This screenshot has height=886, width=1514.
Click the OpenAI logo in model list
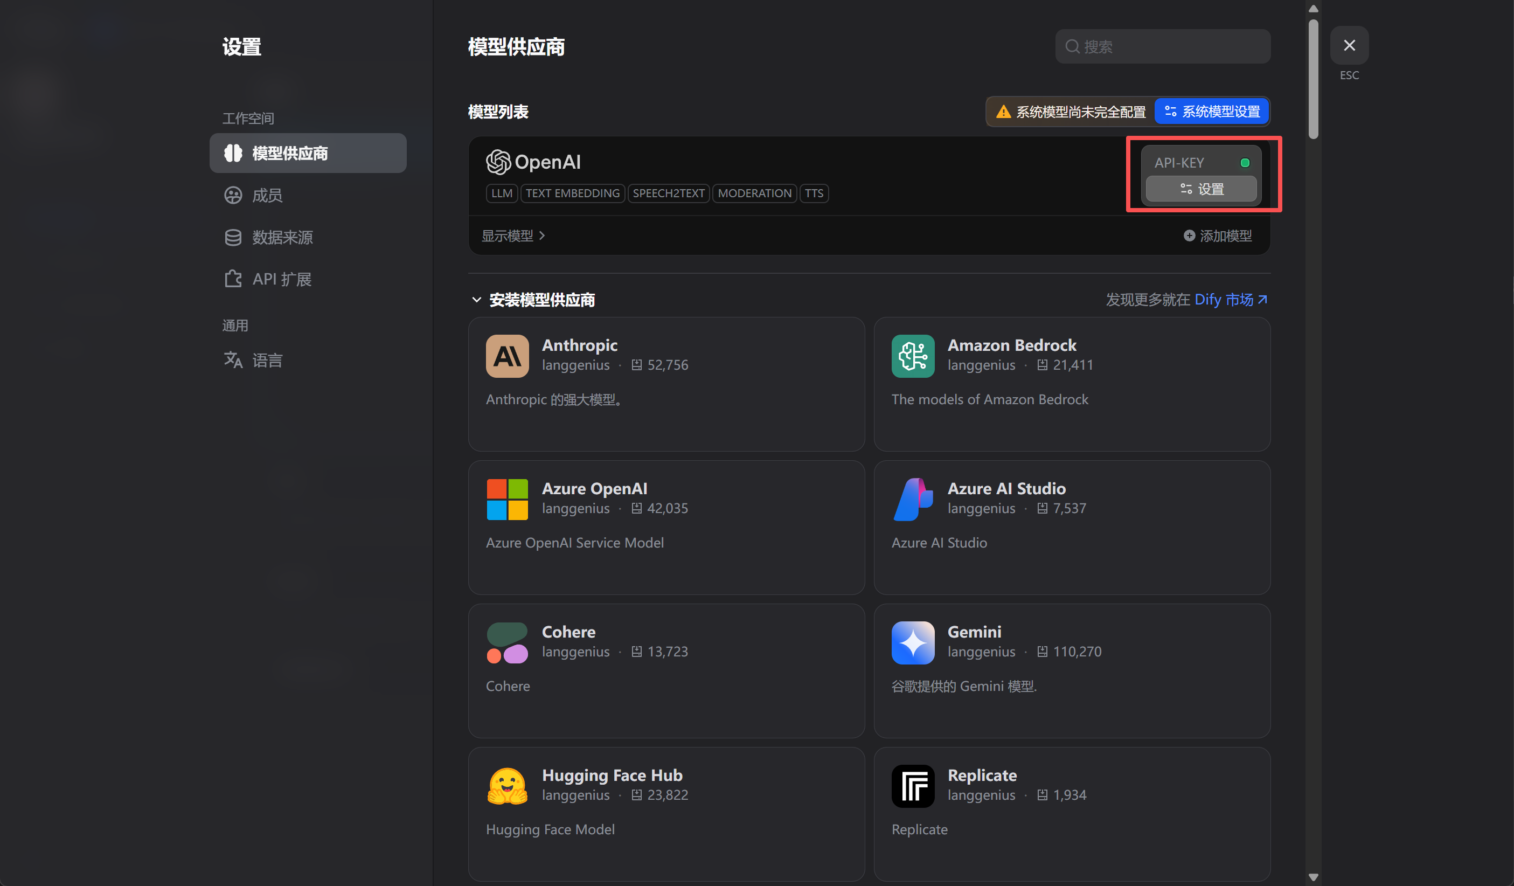point(533,162)
